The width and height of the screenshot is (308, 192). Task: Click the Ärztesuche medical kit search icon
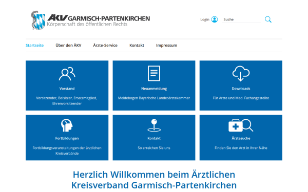click(241, 125)
